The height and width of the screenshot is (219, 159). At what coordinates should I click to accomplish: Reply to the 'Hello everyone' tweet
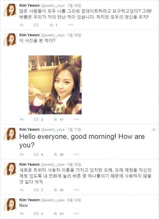point(22,154)
